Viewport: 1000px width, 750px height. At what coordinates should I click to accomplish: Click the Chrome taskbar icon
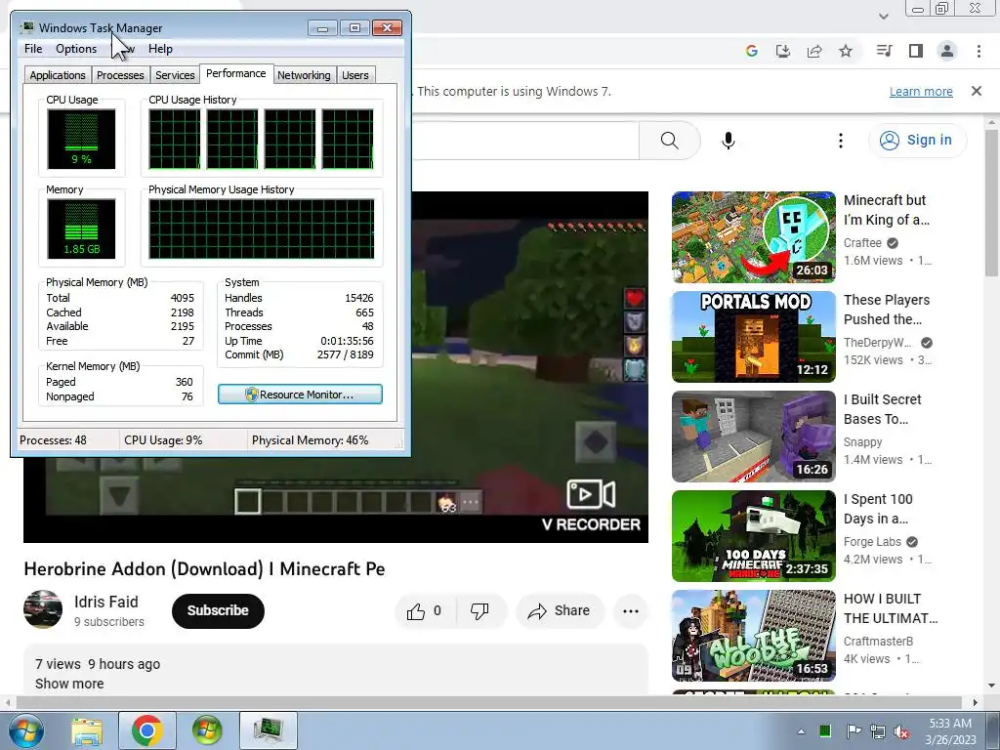pyautogui.click(x=147, y=730)
